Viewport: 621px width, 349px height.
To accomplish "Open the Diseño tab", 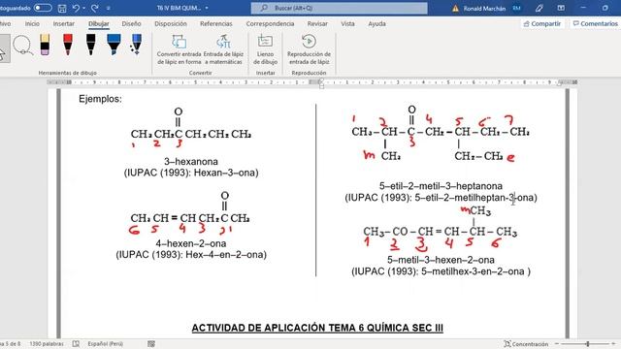I will 132,23.
